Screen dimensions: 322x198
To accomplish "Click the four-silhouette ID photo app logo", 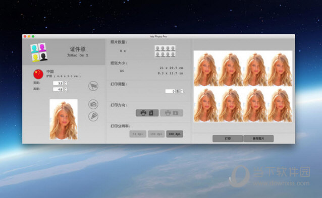I will 39,52.
